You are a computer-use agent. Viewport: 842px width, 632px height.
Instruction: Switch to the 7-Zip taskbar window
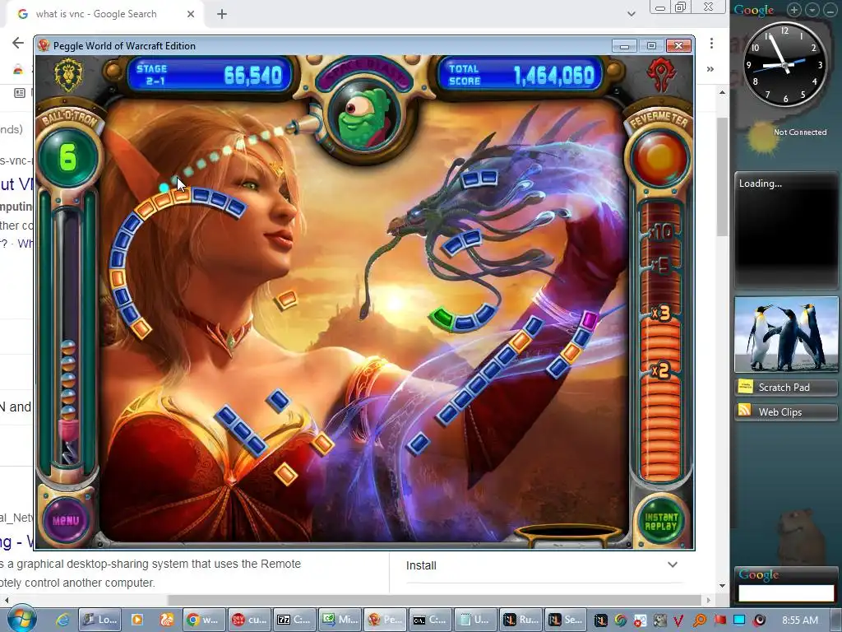(x=294, y=620)
